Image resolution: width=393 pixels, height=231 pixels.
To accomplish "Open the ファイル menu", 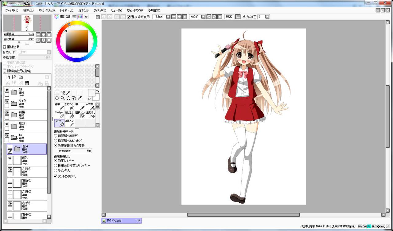I will (12, 10).
